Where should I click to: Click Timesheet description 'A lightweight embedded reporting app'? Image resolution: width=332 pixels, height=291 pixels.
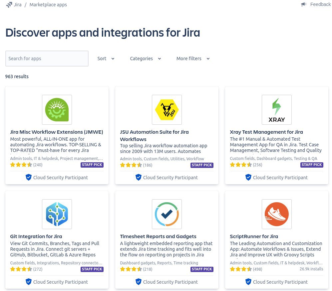tap(166, 249)
